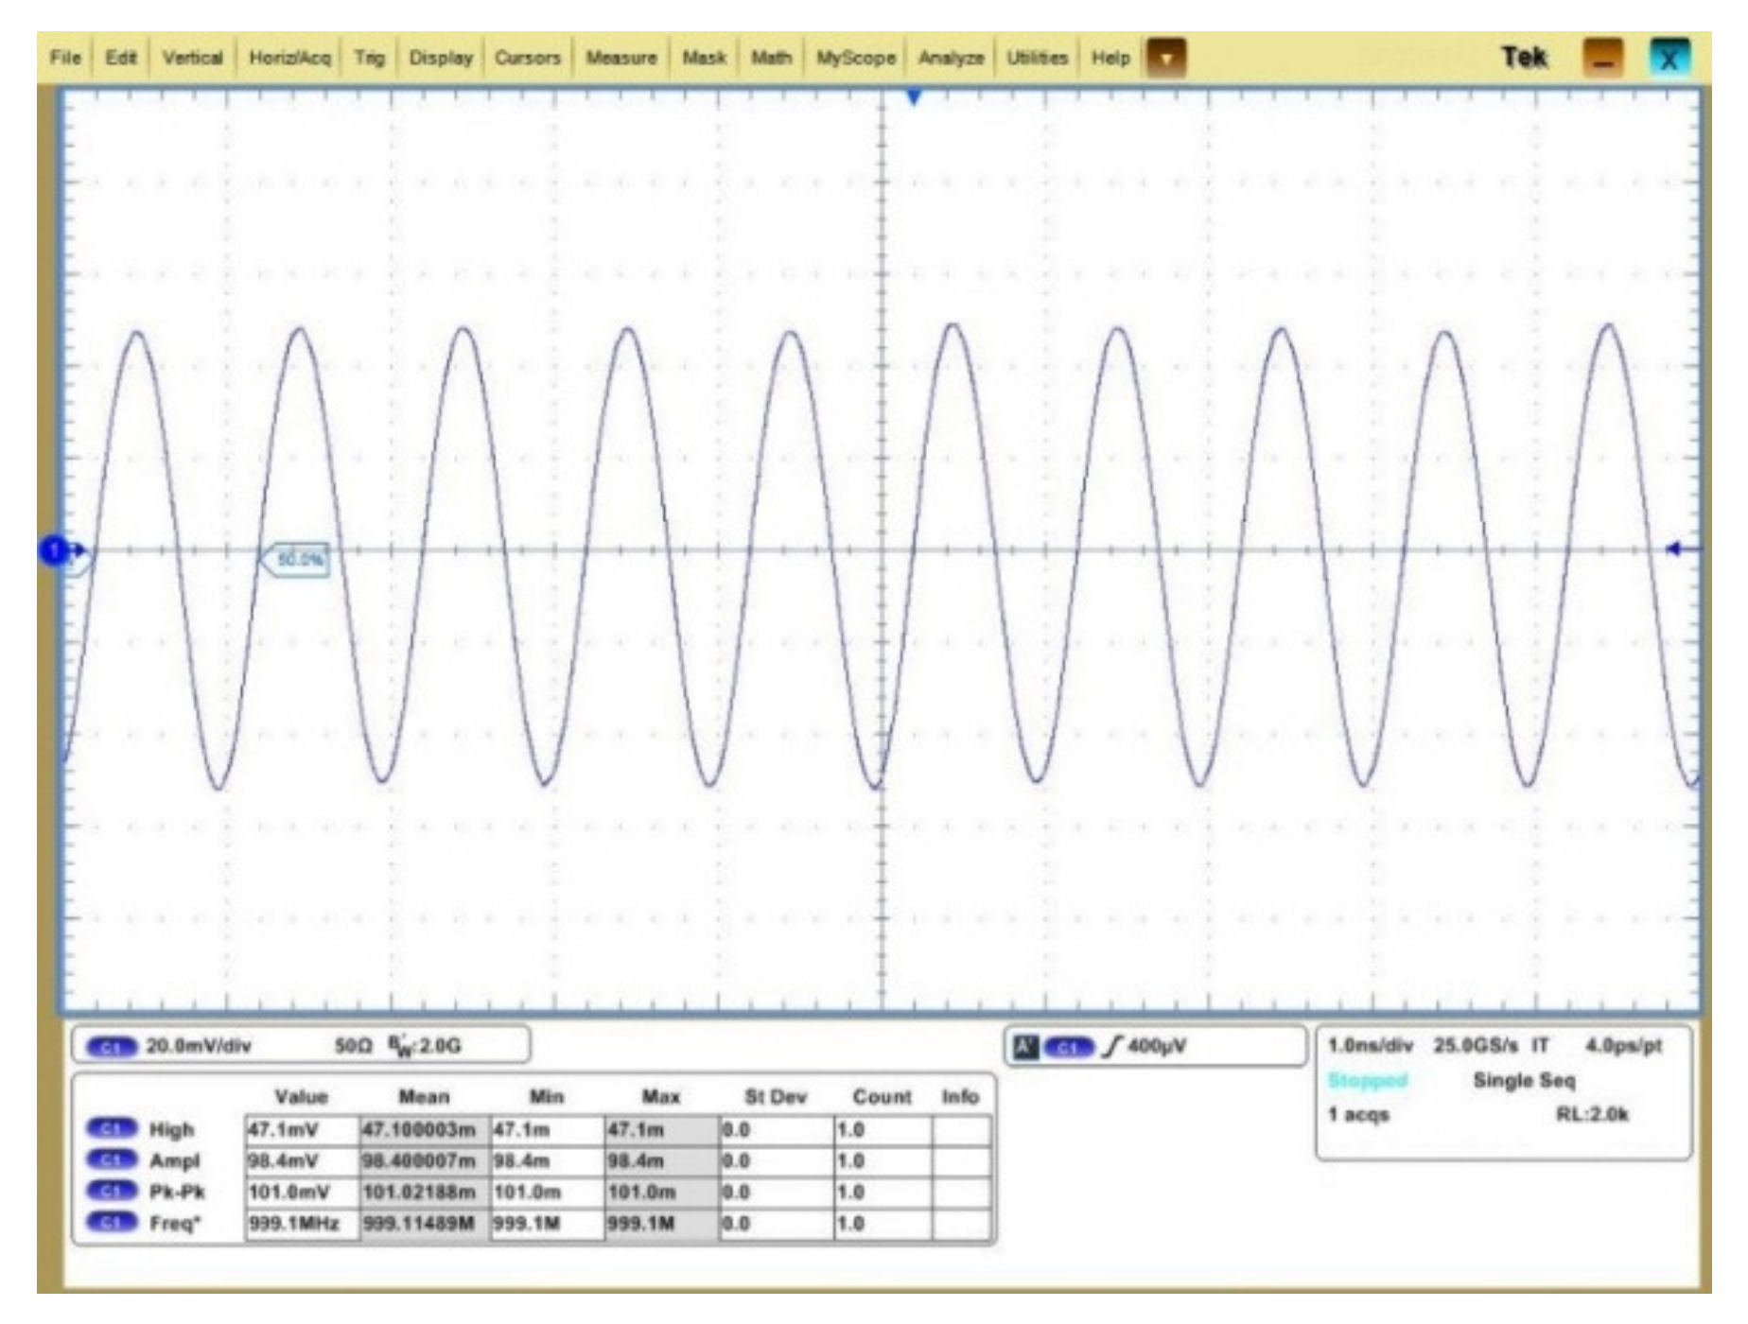Viewport: 1748px width, 1324px height.
Task: Open the Cursors menu
Action: click(x=527, y=58)
